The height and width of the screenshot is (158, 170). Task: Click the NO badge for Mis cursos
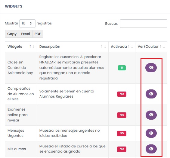[x=122, y=149]
